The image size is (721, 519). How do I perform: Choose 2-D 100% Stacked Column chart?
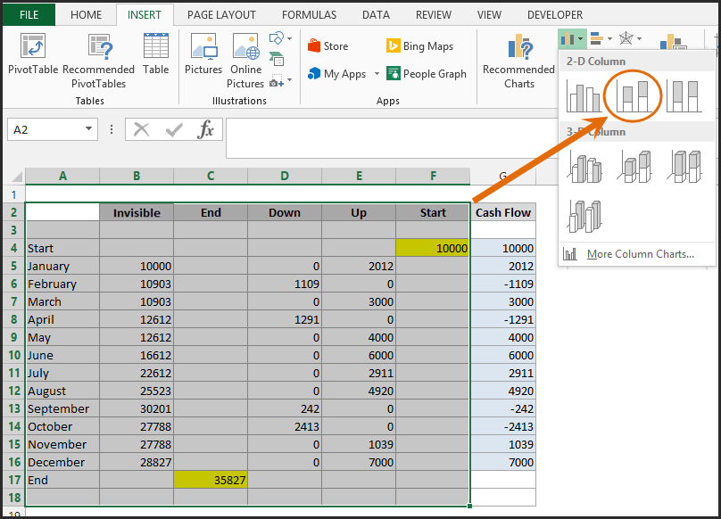point(684,96)
